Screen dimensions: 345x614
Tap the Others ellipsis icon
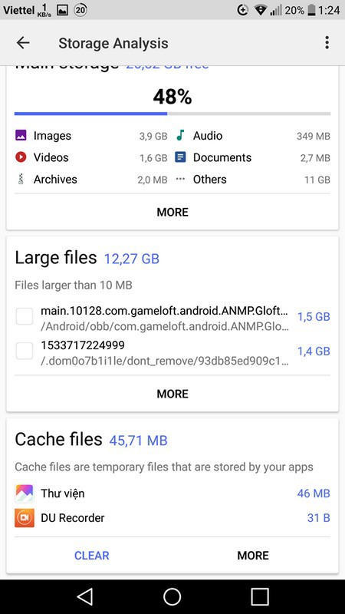point(180,179)
